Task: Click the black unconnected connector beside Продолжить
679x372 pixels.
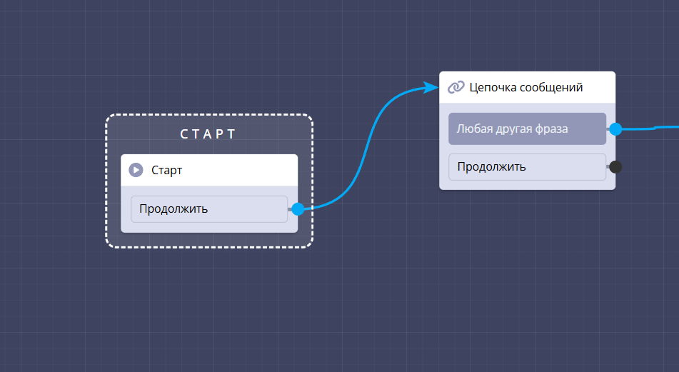Action: tap(615, 167)
